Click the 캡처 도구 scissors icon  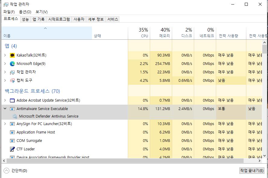tap(12, 81)
